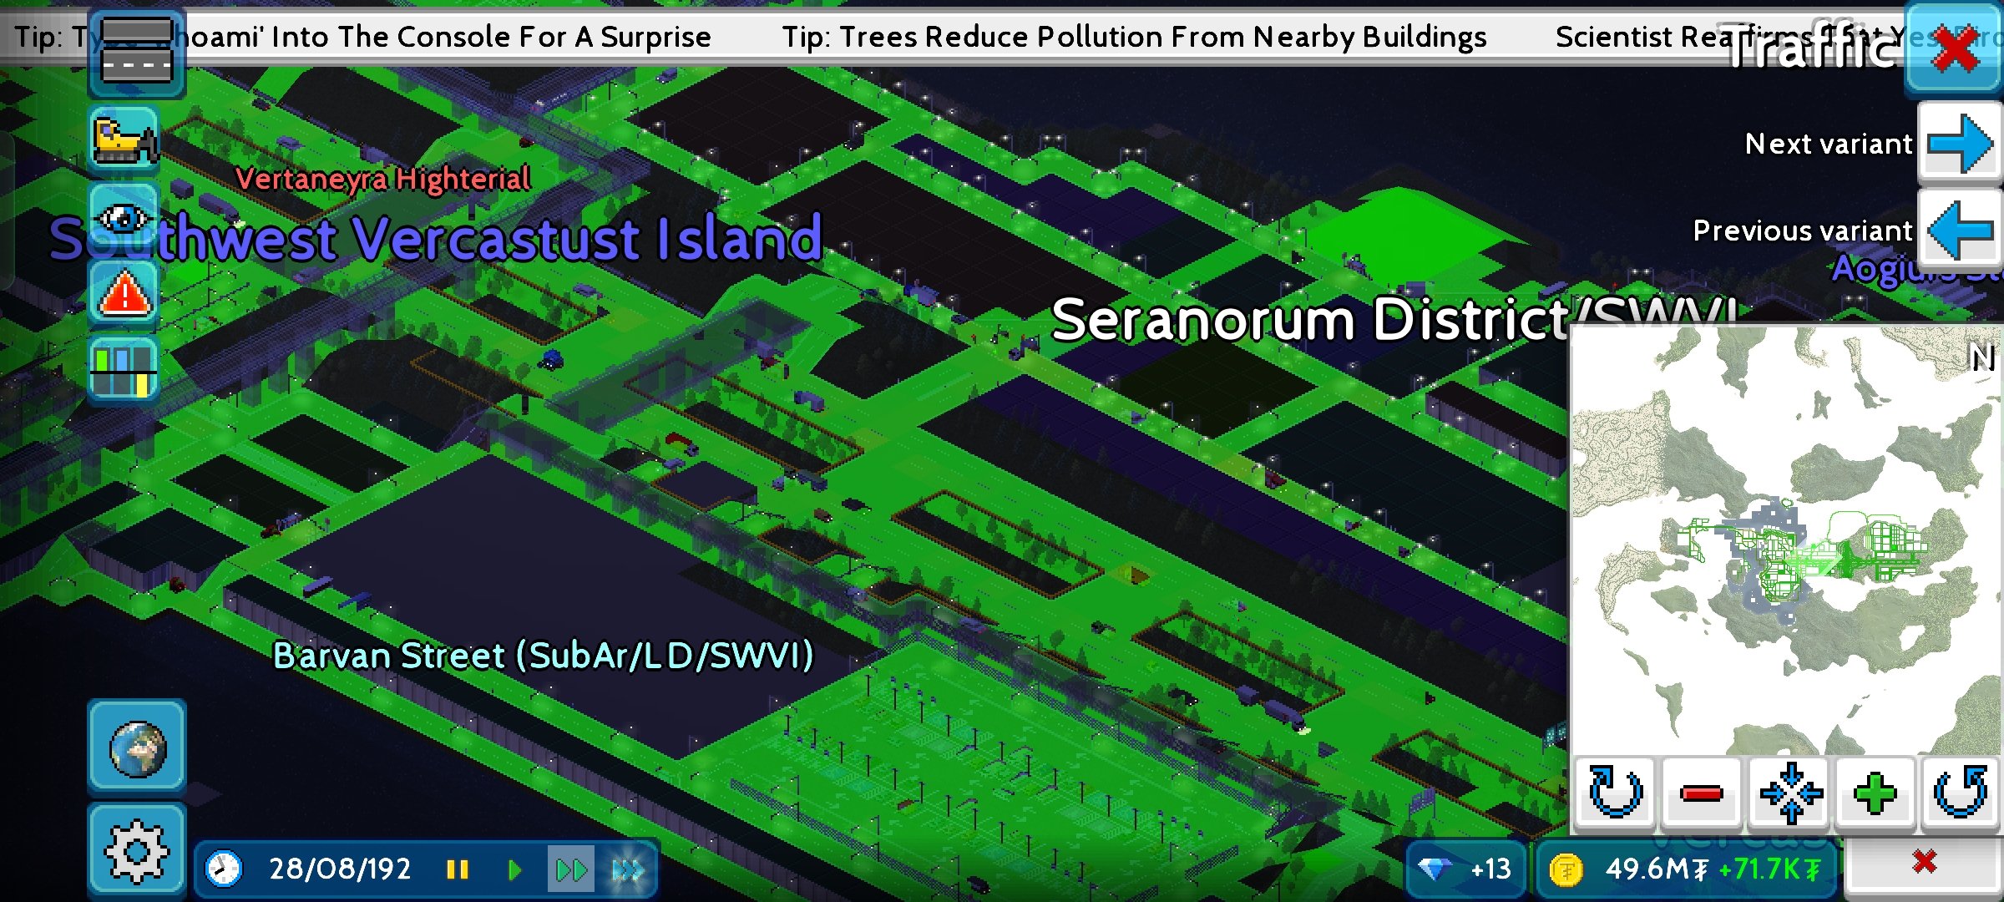Pause the game simulation
Image resolution: width=2004 pixels, height=902 pixels.
457,869
